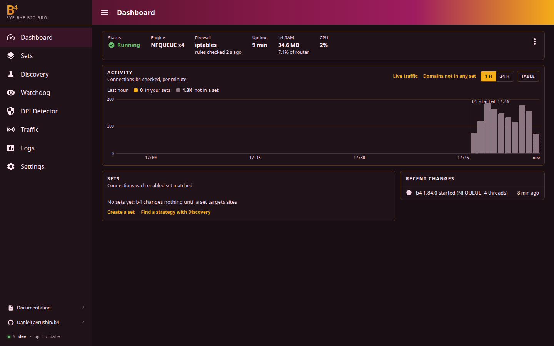554x346 pixels.
Task: Click the tallest bar in activity chart
Action: pyautogui.click(x=487, y=128)
